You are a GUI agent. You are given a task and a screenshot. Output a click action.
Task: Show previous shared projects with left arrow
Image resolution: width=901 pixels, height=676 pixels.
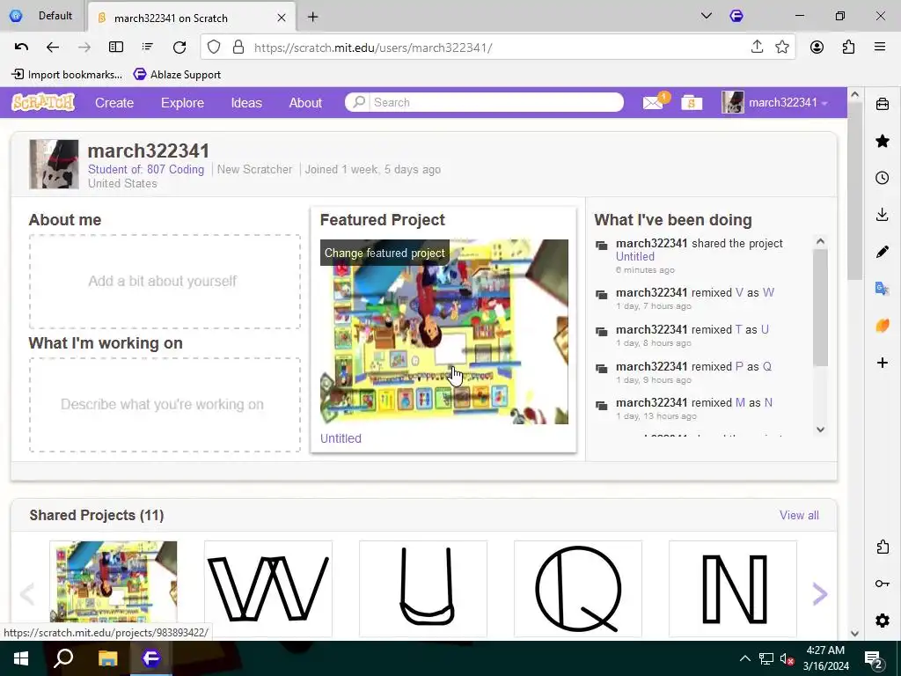click(27, 594)
